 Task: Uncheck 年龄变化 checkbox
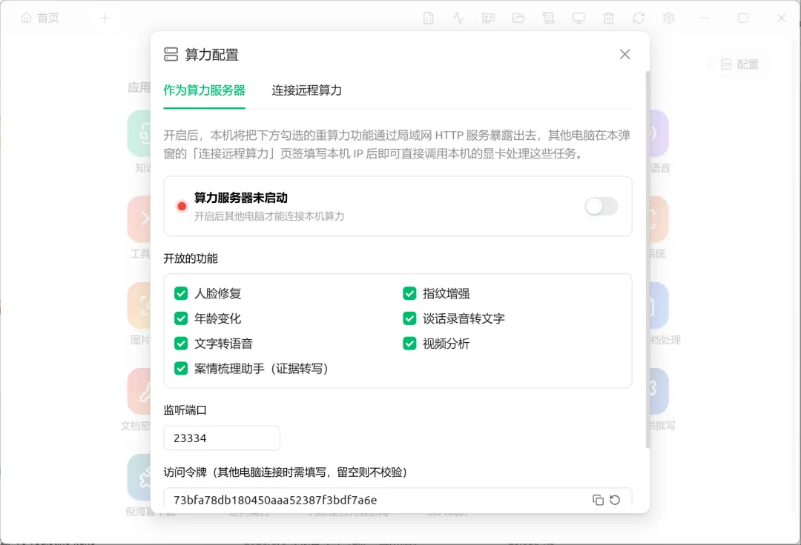click(181, 318)
